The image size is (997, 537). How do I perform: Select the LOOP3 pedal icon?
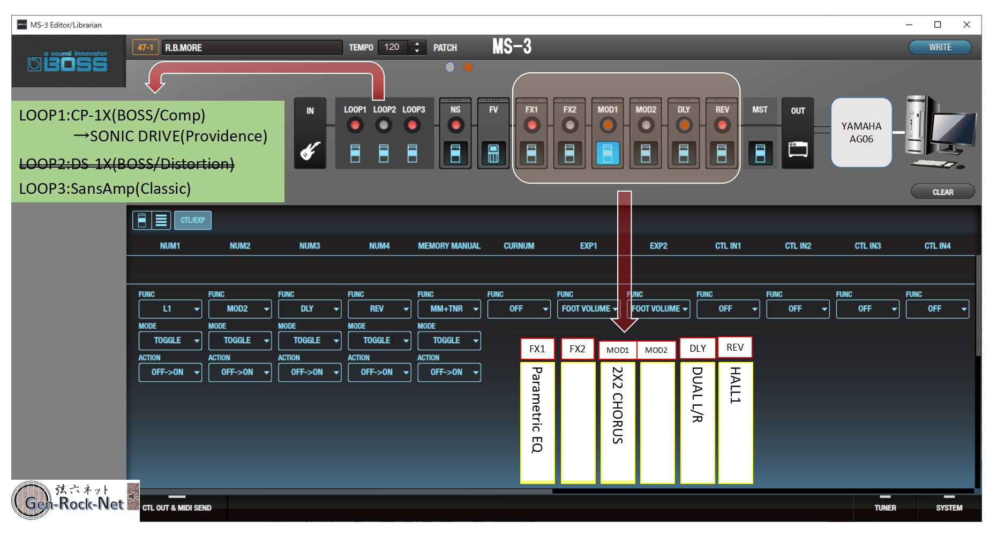tap(412, 153)
